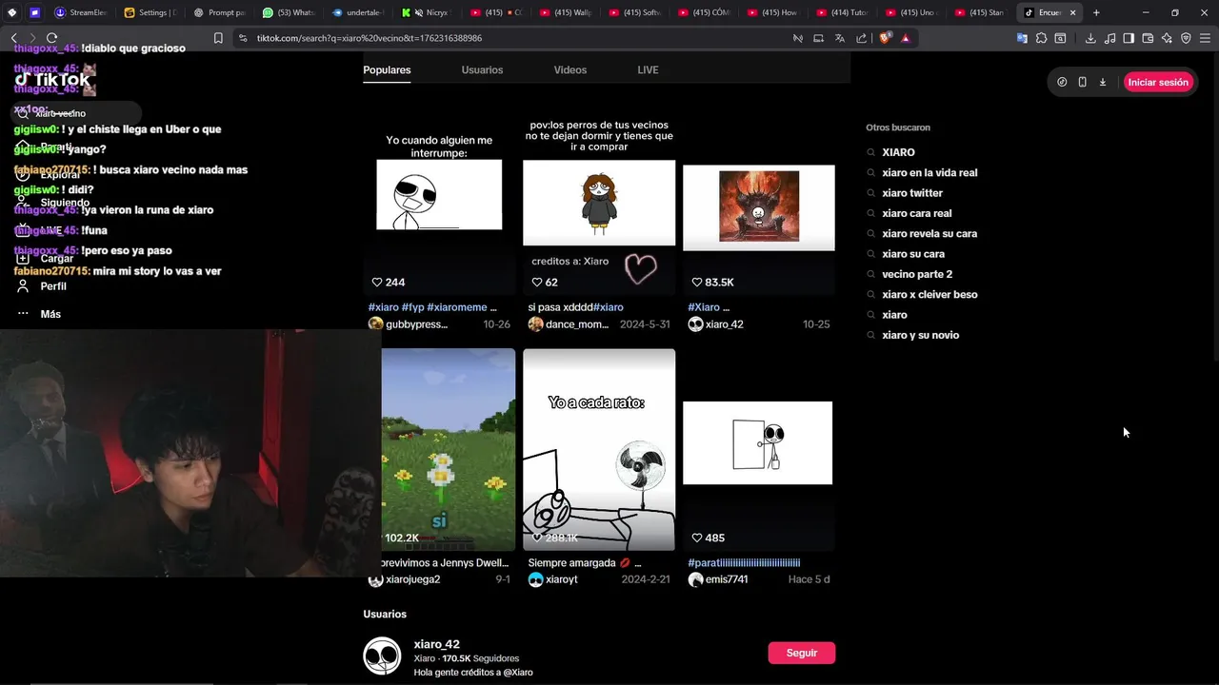Open suggested search 'vecino parte 2'

917,274
